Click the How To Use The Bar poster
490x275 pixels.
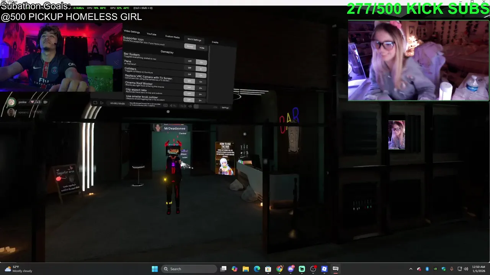[x=225, y=159]
